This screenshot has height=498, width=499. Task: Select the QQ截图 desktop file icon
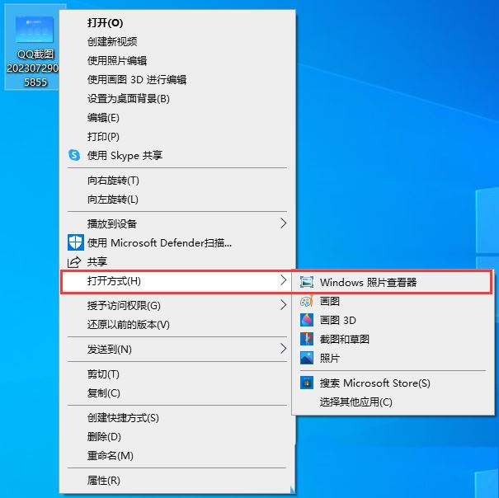(x=35, y=47)
